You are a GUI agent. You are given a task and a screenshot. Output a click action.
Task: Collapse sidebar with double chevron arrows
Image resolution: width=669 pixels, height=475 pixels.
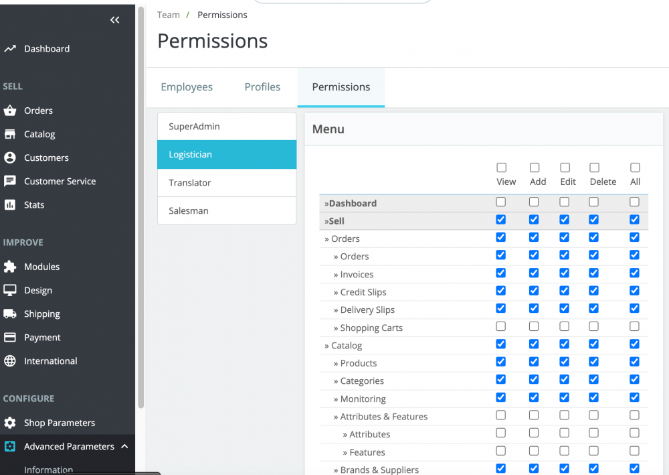tap(115, 20)
